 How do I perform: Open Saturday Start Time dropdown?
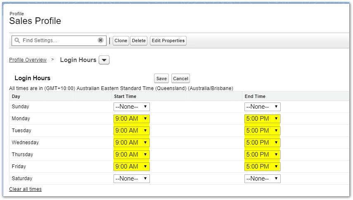(x=131, y=179)
